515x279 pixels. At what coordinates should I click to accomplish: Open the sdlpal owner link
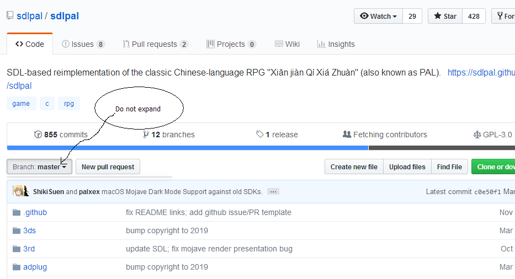[x=30, y=16]
